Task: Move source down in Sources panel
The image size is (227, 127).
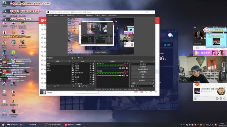Action: tap(86, 86)
